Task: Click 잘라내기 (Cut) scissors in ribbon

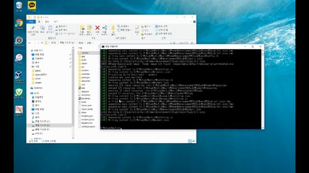Action: [61, 26]
